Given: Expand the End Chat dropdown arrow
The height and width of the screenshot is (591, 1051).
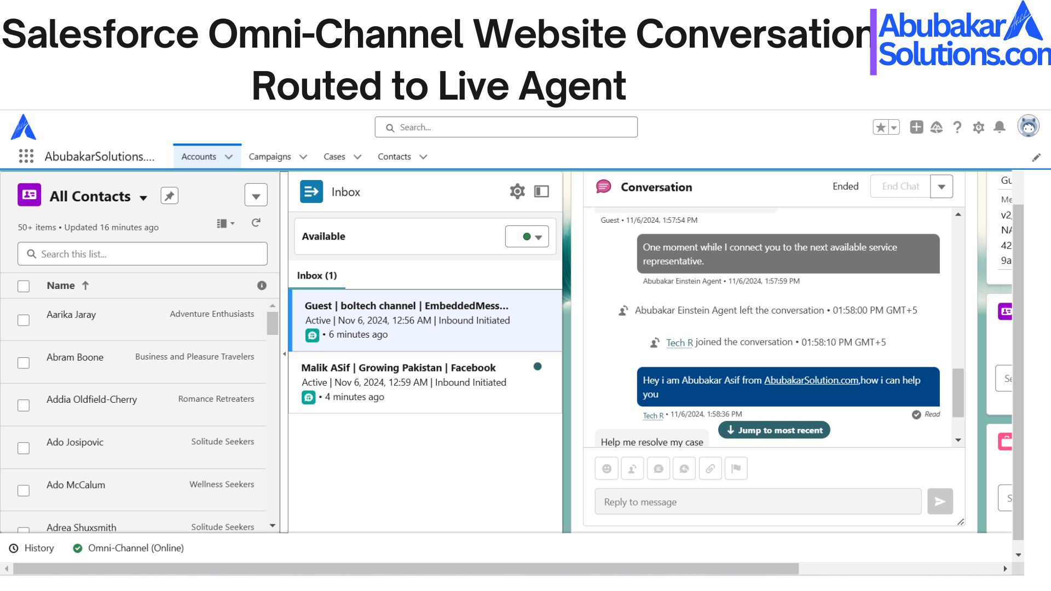Looking at the screenshot, I should [941, 187].
